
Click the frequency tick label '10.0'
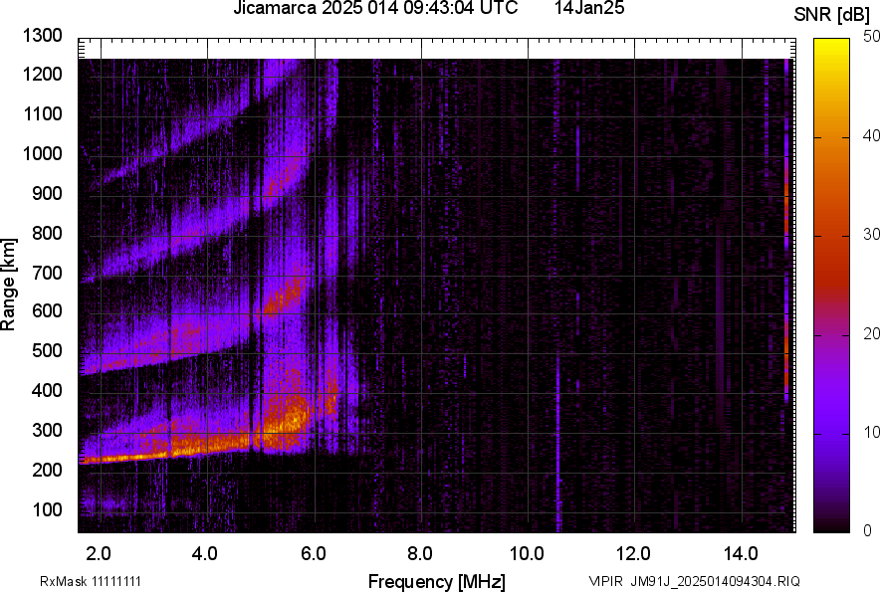527,553
